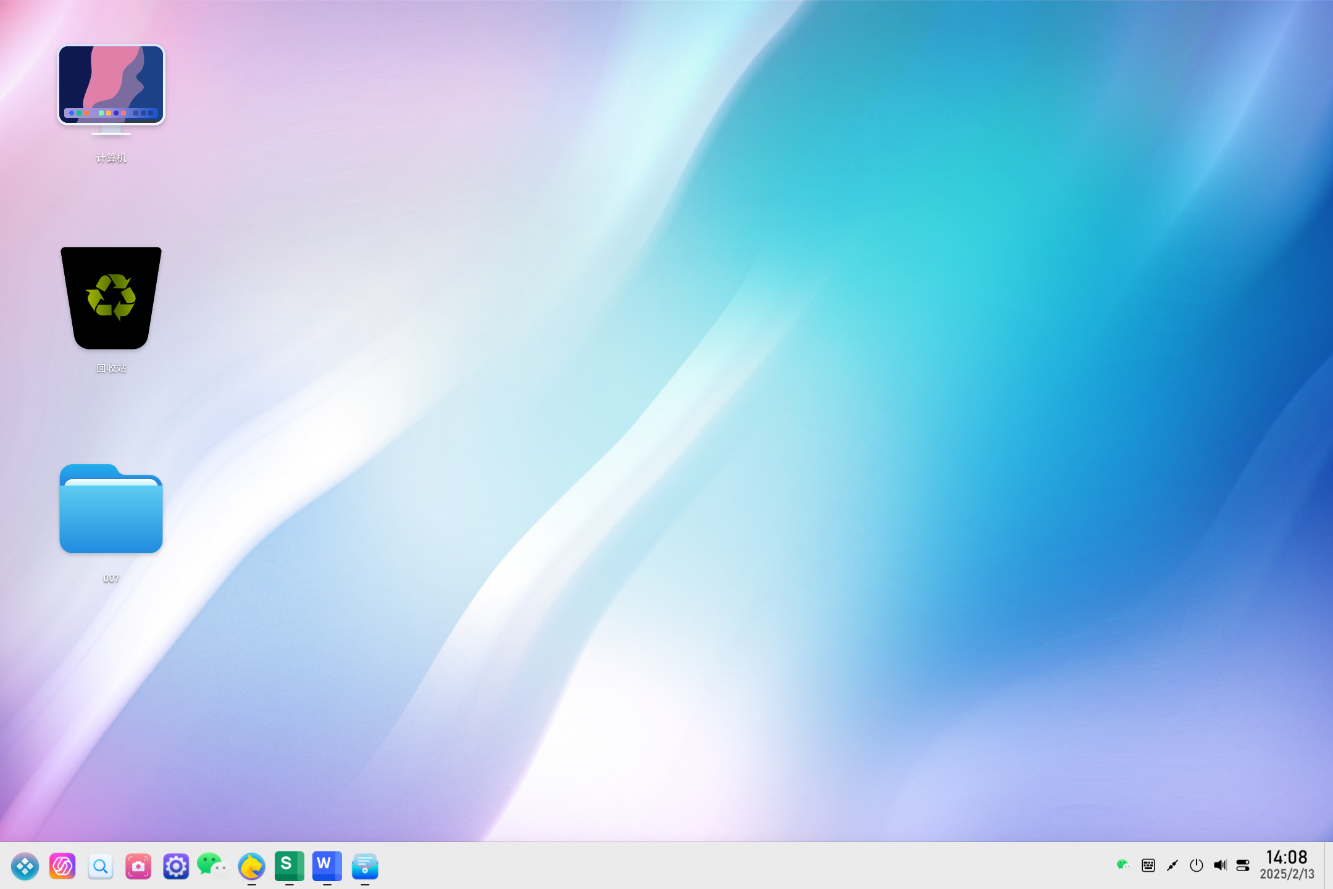Switch to the green S spreadsheet app
The image size is (1333, 889).
click(290, 866)
